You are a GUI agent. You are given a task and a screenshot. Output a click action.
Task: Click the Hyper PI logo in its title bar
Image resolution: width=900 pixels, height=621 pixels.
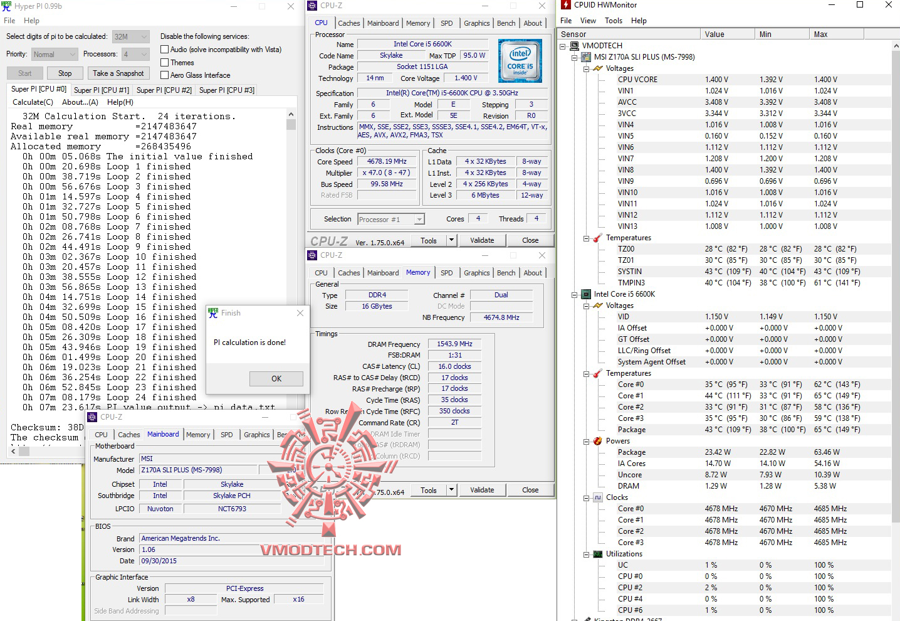[7, 6]
